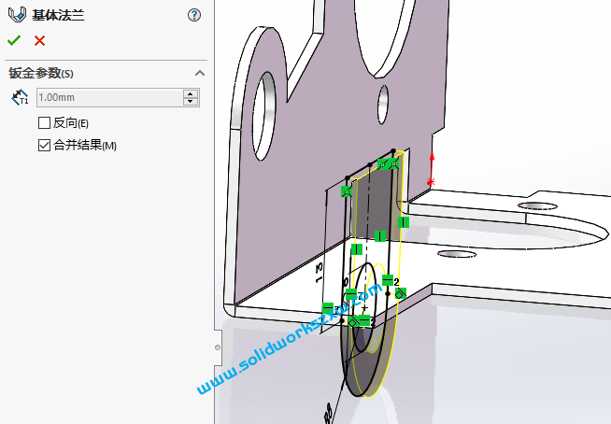Cancel the feature with red X
The width and height of the screenshot is (611, 424).
pyautogui.click(x=39, y=40)
